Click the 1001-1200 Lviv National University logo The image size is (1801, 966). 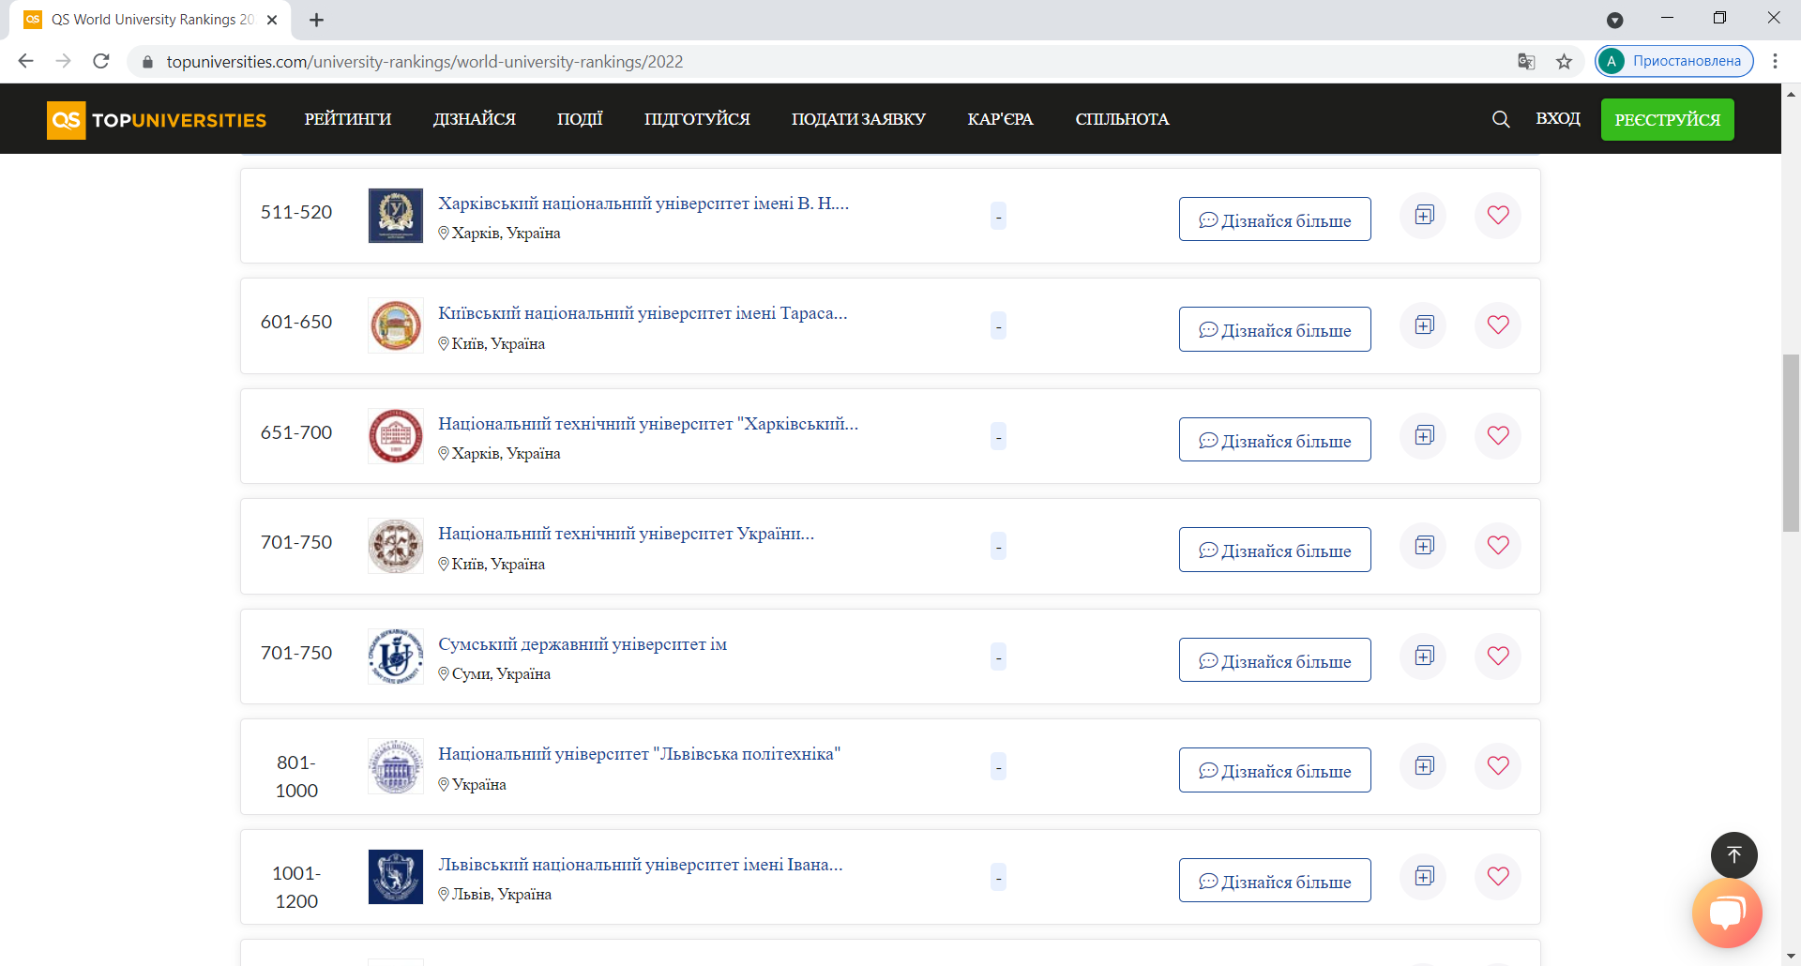pos(396,877)
